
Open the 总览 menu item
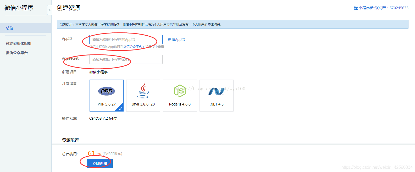[26, 28]
